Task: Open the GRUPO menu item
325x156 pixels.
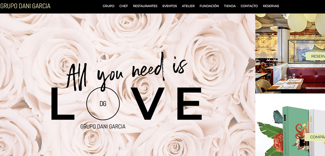Action: [109, 6]
